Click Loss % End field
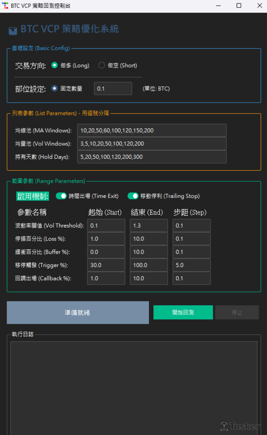 [149, 239]
